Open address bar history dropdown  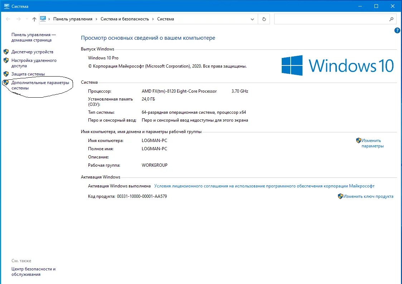tap(252, 19)
